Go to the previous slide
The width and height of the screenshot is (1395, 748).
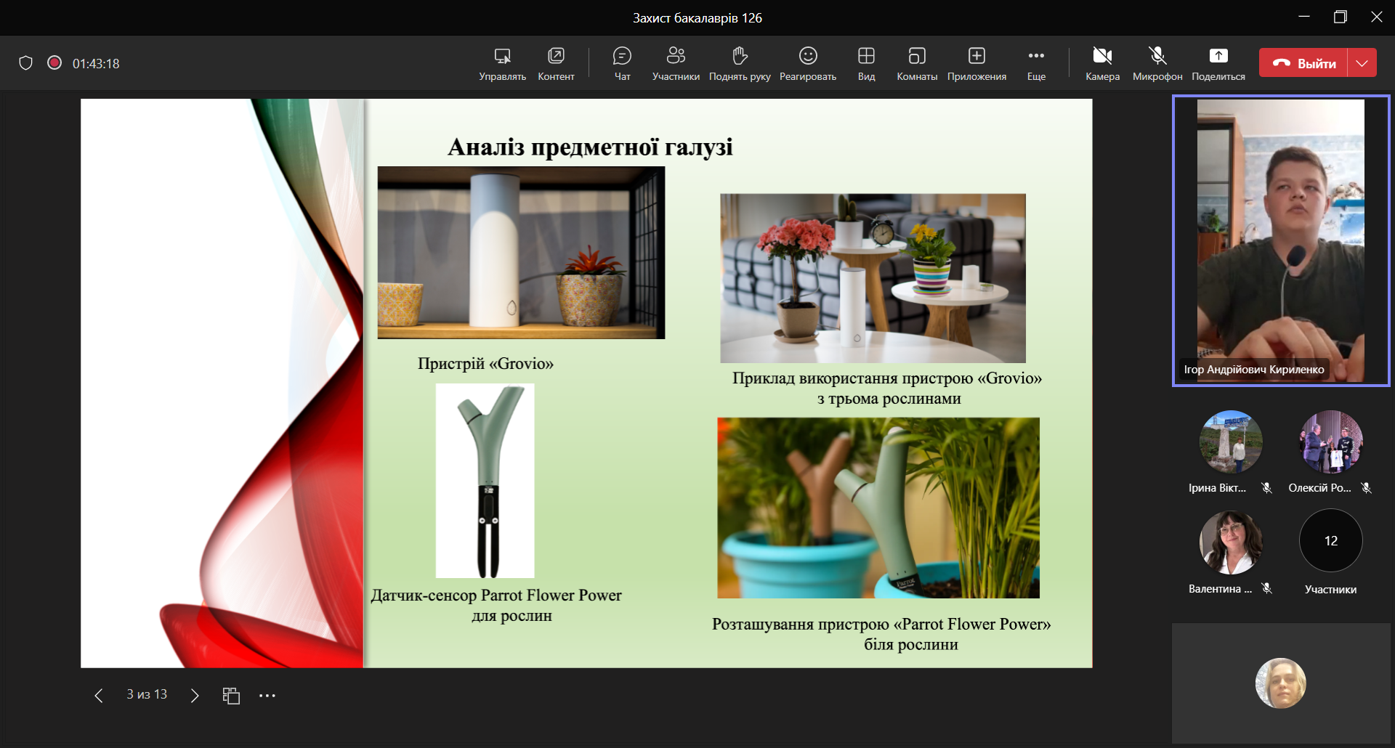[x=99, y=696]
